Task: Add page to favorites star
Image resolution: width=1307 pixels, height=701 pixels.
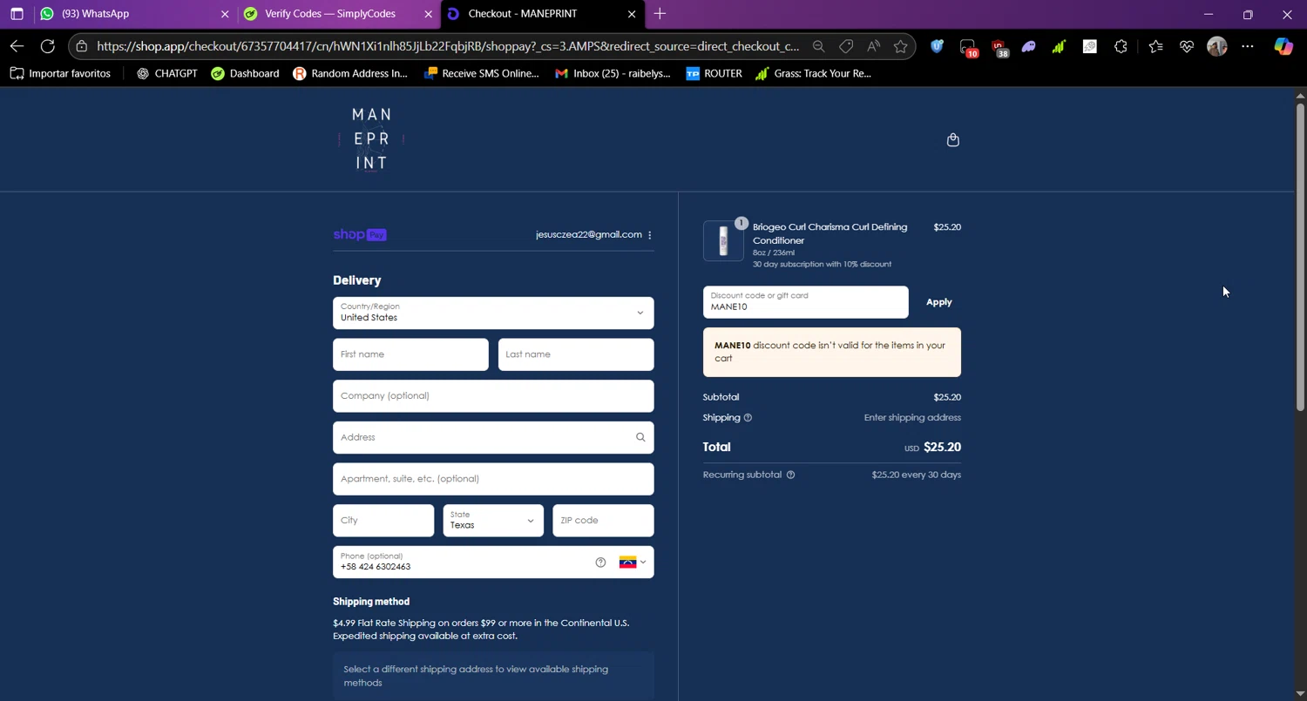Action: click(901, 46)
